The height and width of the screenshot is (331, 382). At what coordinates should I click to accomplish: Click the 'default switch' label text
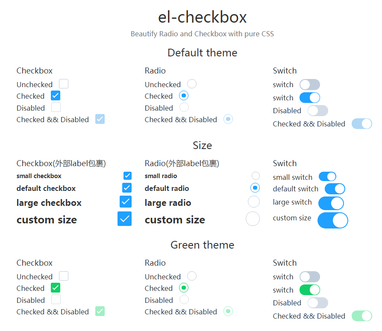(x=296, y=189)
